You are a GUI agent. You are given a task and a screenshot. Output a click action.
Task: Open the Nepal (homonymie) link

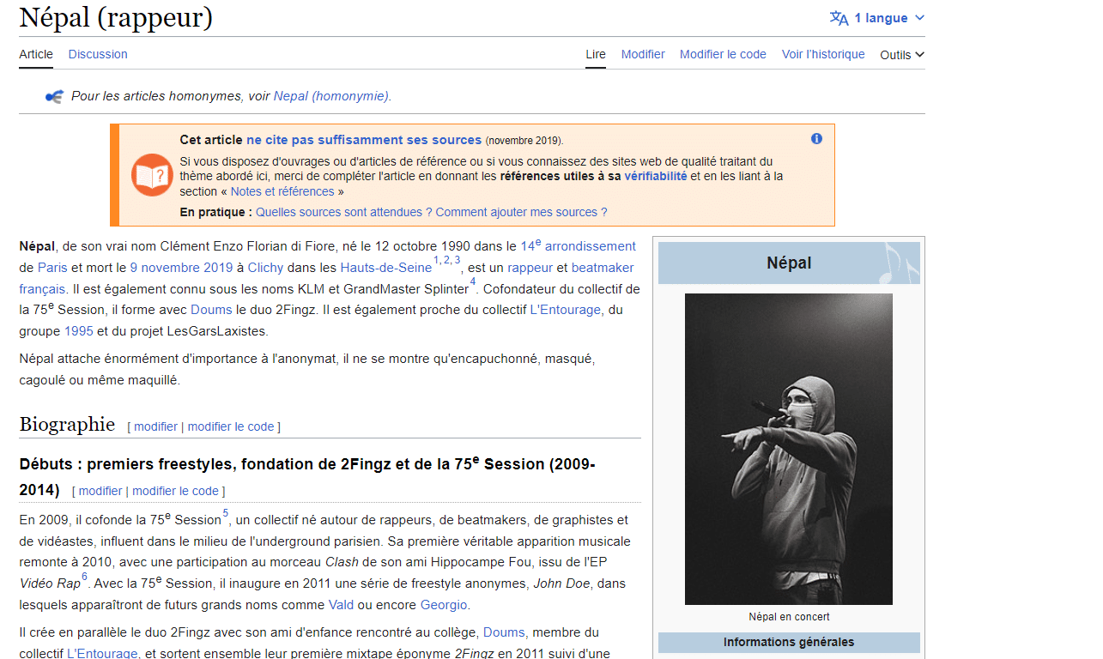click(x=330, y=96)
